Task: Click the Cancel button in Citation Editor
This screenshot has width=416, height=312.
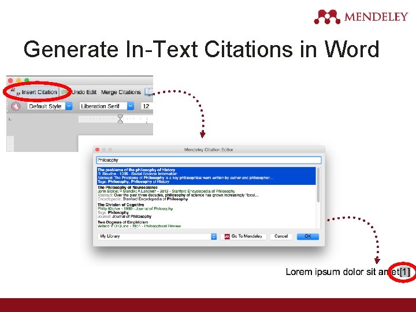Action: click(281, 236)
